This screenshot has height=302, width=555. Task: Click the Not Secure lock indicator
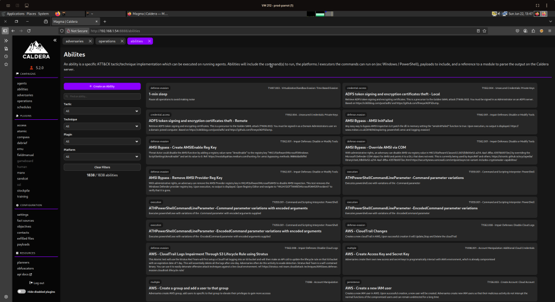point(77,31)
